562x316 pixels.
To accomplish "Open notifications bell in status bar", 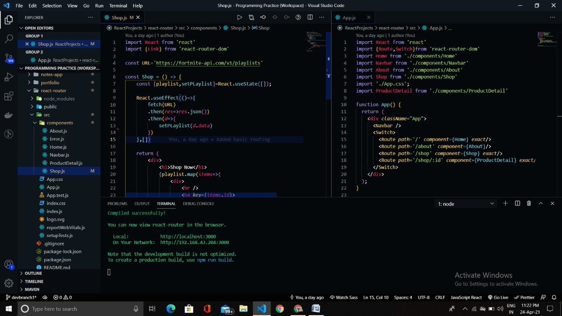I will point(554,297).
